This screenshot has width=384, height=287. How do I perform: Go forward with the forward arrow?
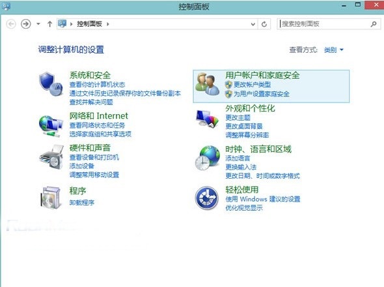click(26, 24)
